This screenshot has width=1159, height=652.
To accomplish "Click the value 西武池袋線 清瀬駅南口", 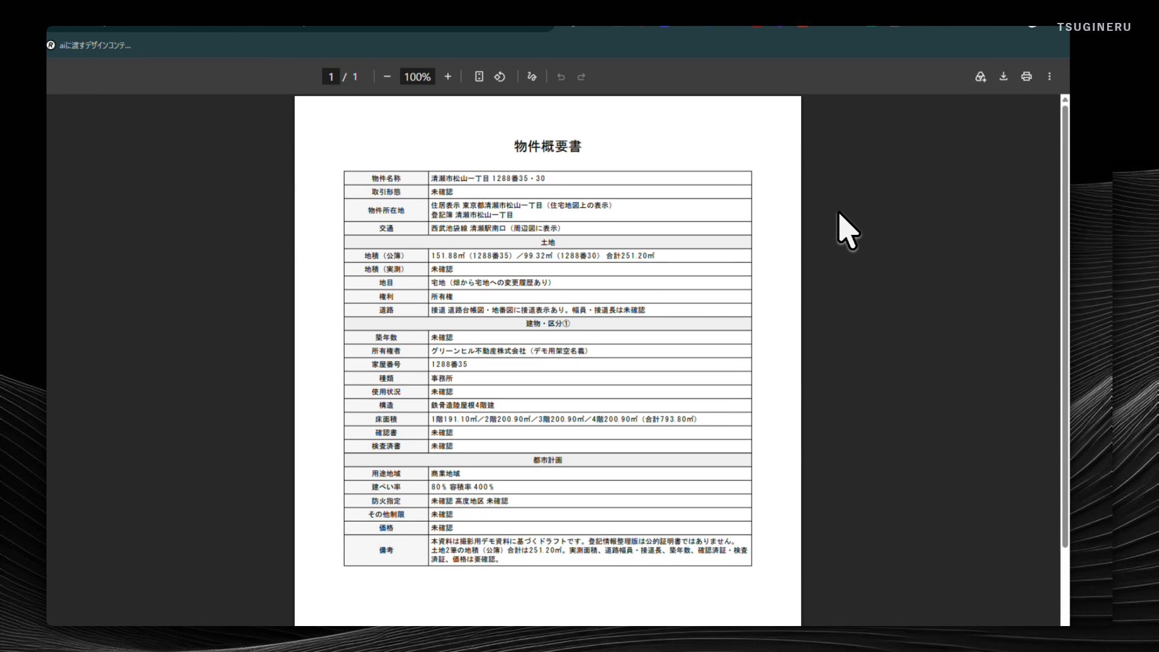I will tap(468, 229).
